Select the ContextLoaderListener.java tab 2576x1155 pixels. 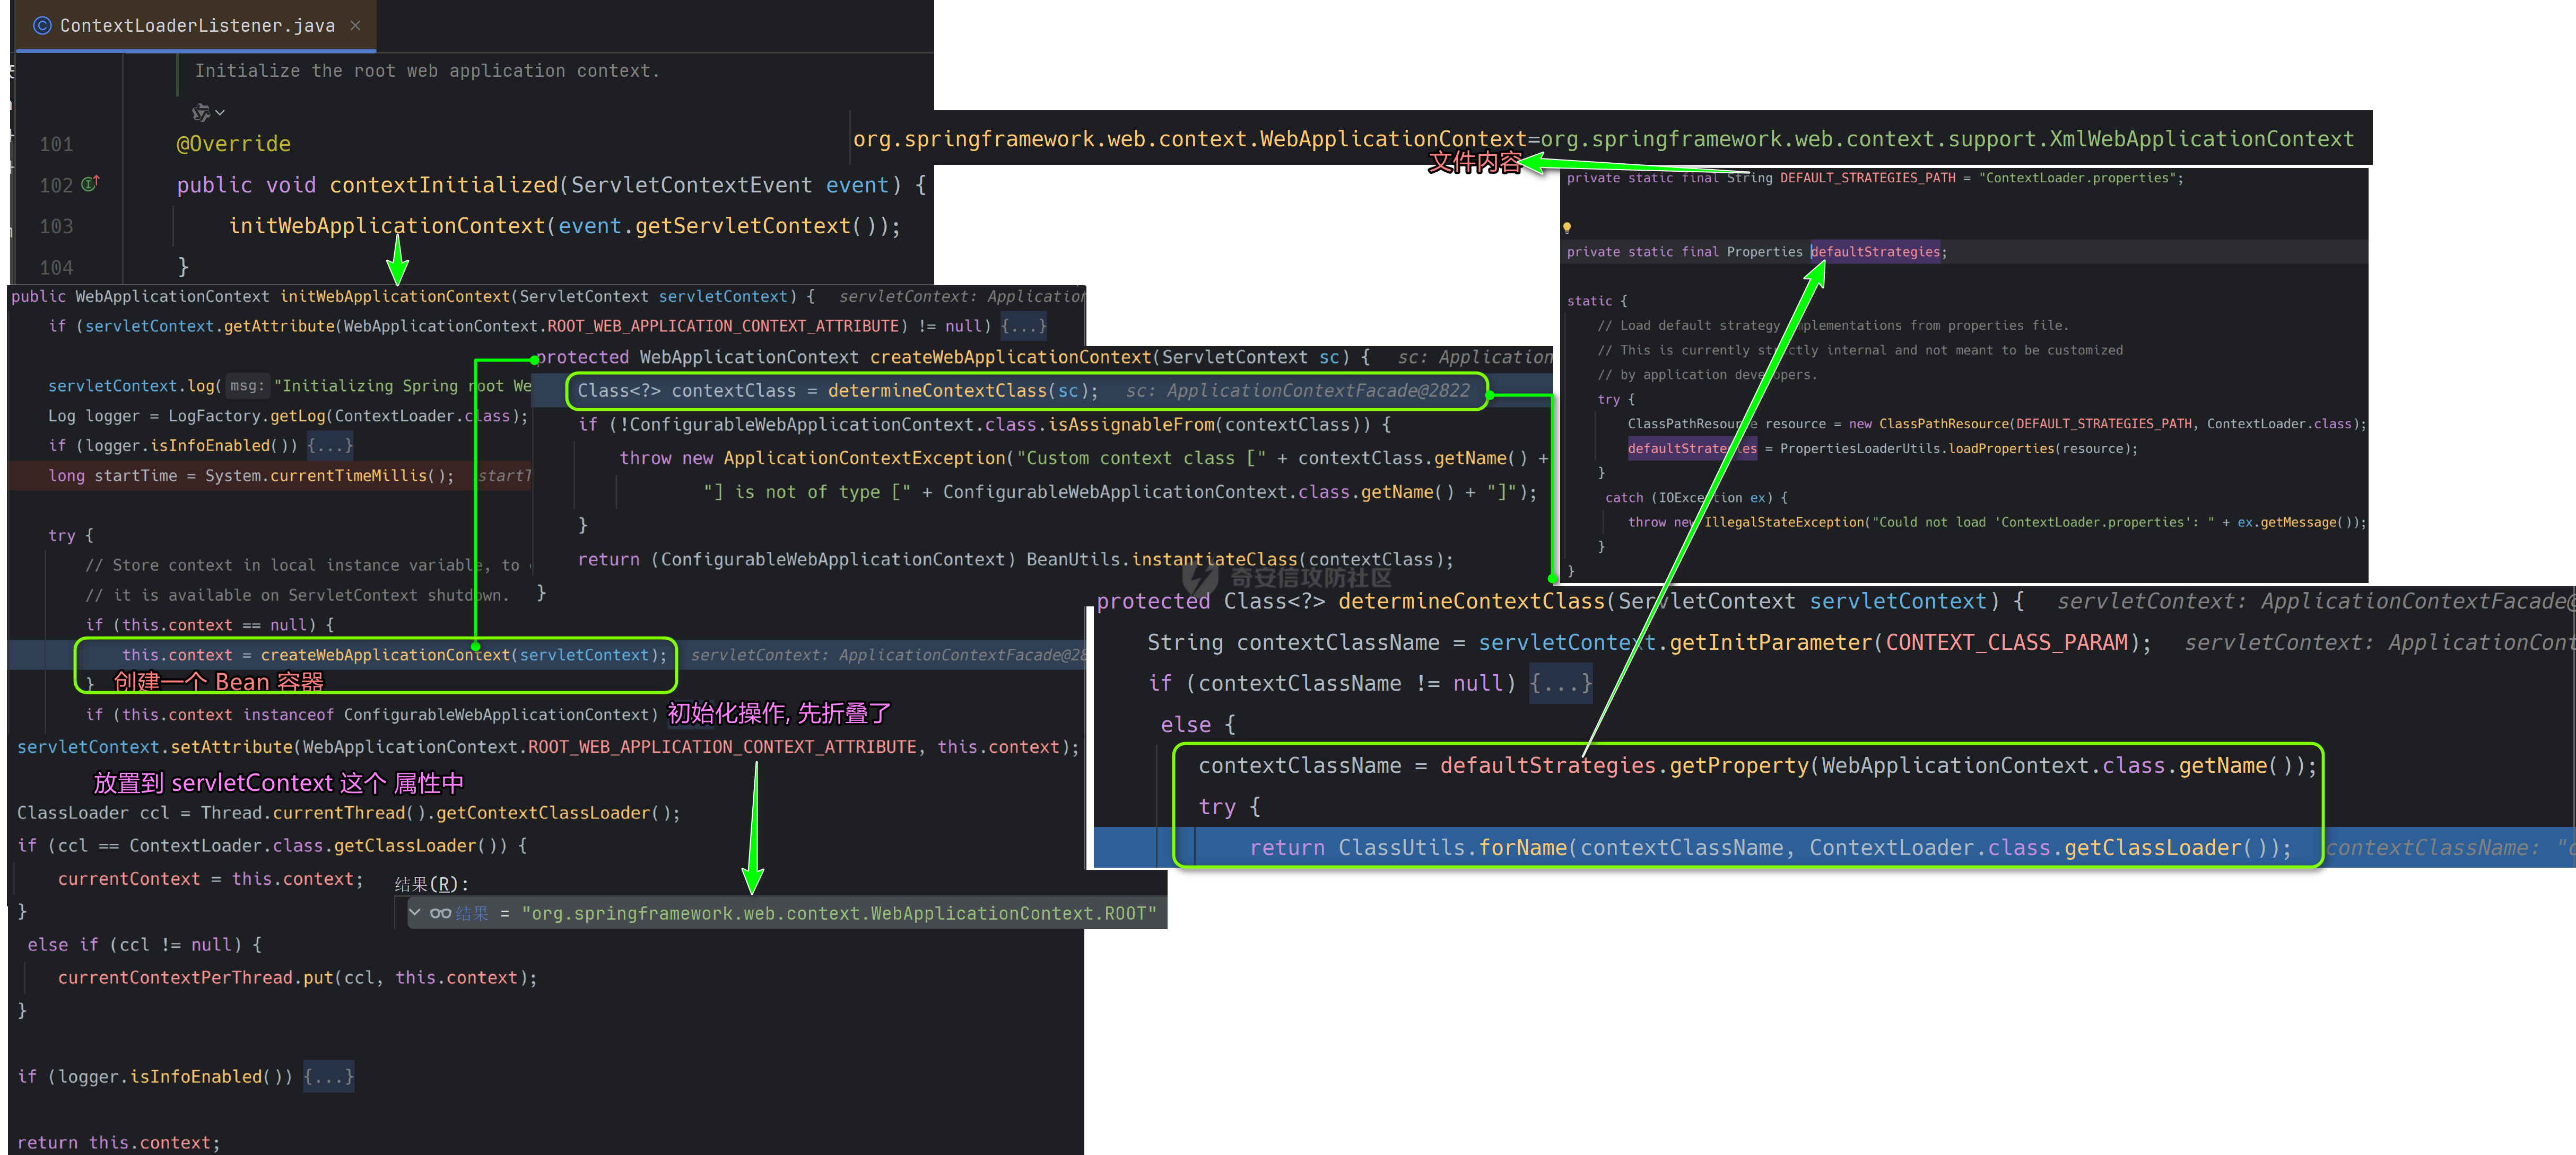[197, 26]
